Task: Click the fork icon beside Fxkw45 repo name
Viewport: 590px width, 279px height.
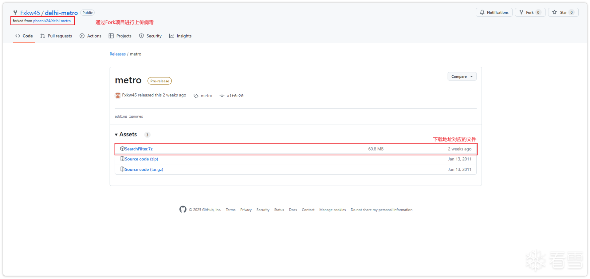Action: coord(15,13)
